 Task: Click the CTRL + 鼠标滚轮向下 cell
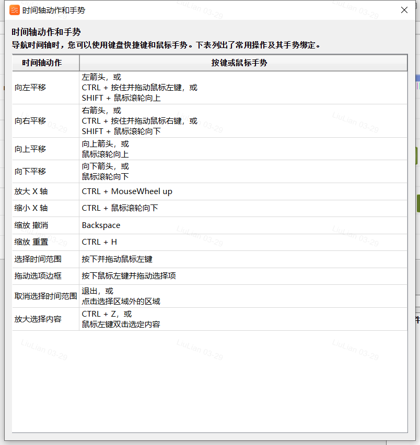coord(243,208)
